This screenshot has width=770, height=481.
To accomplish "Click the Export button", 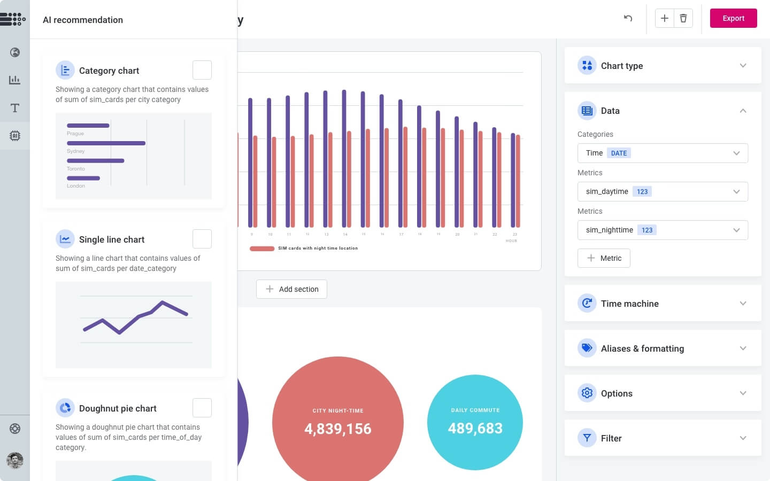I will tap(733, 18).
